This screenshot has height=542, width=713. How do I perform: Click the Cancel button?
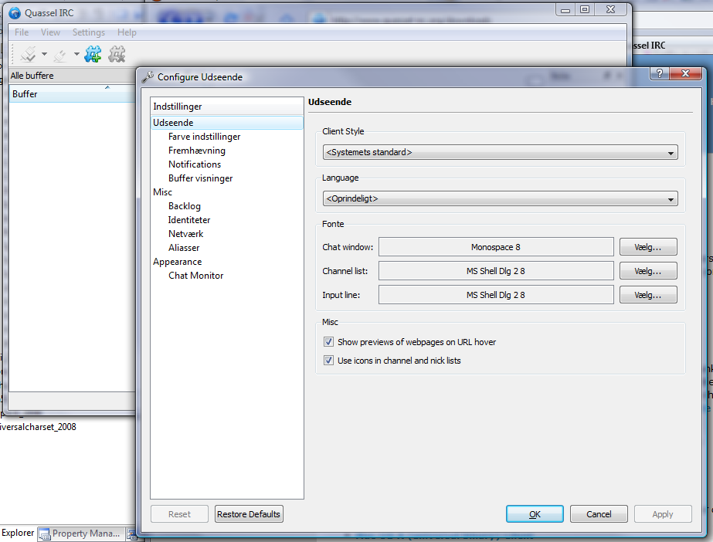(599, 514)
